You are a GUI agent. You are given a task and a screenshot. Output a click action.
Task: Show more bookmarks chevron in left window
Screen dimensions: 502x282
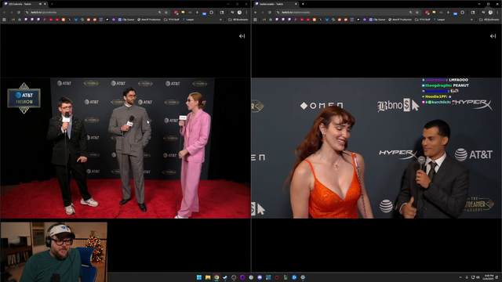(x=220, y=20)
